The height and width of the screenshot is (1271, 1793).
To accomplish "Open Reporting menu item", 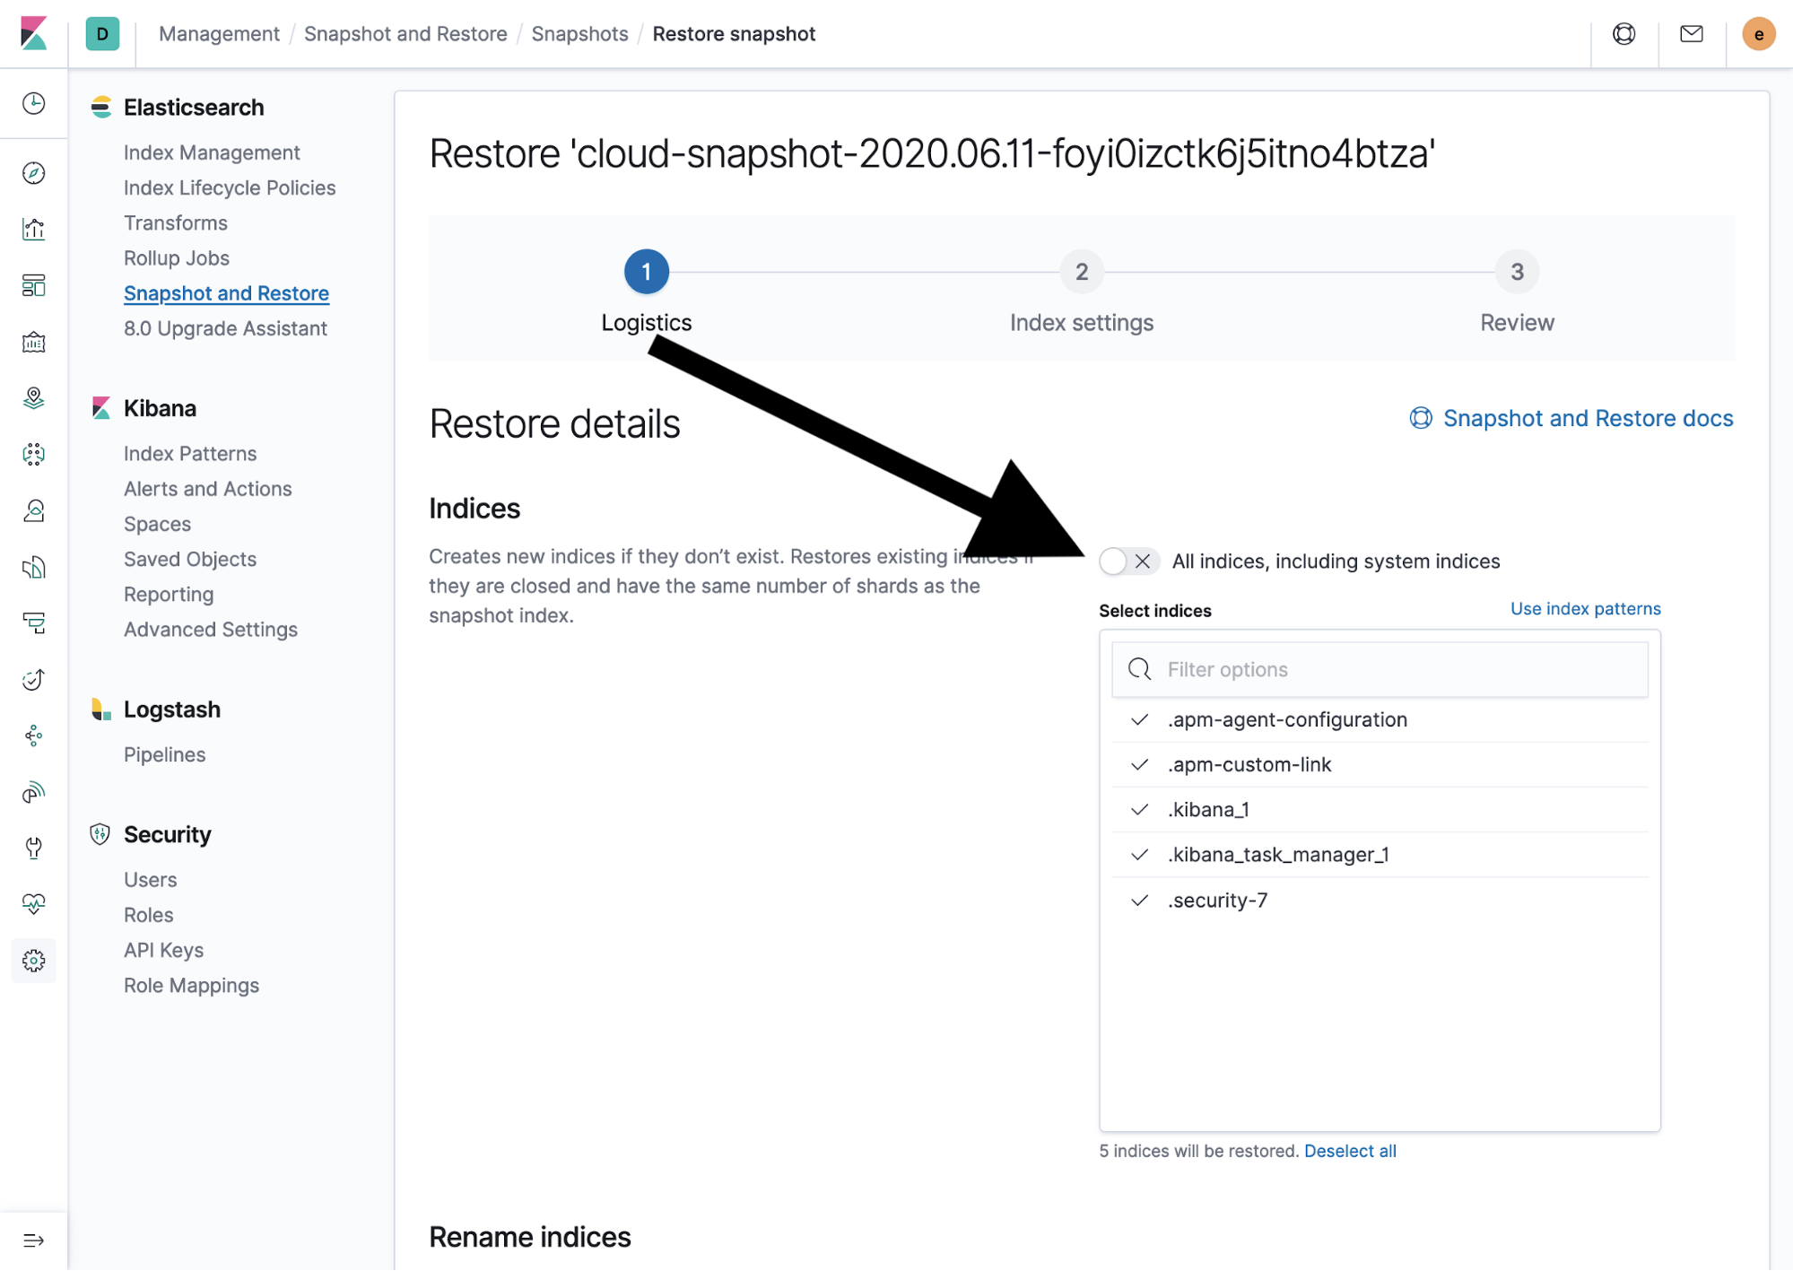I will click(169, 595).
